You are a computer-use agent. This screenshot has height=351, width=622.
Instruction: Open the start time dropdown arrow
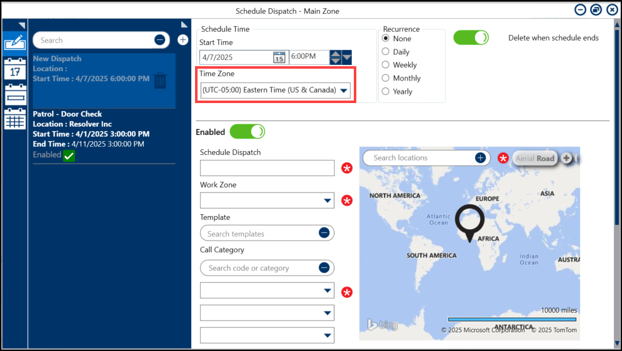click(347, 57)
